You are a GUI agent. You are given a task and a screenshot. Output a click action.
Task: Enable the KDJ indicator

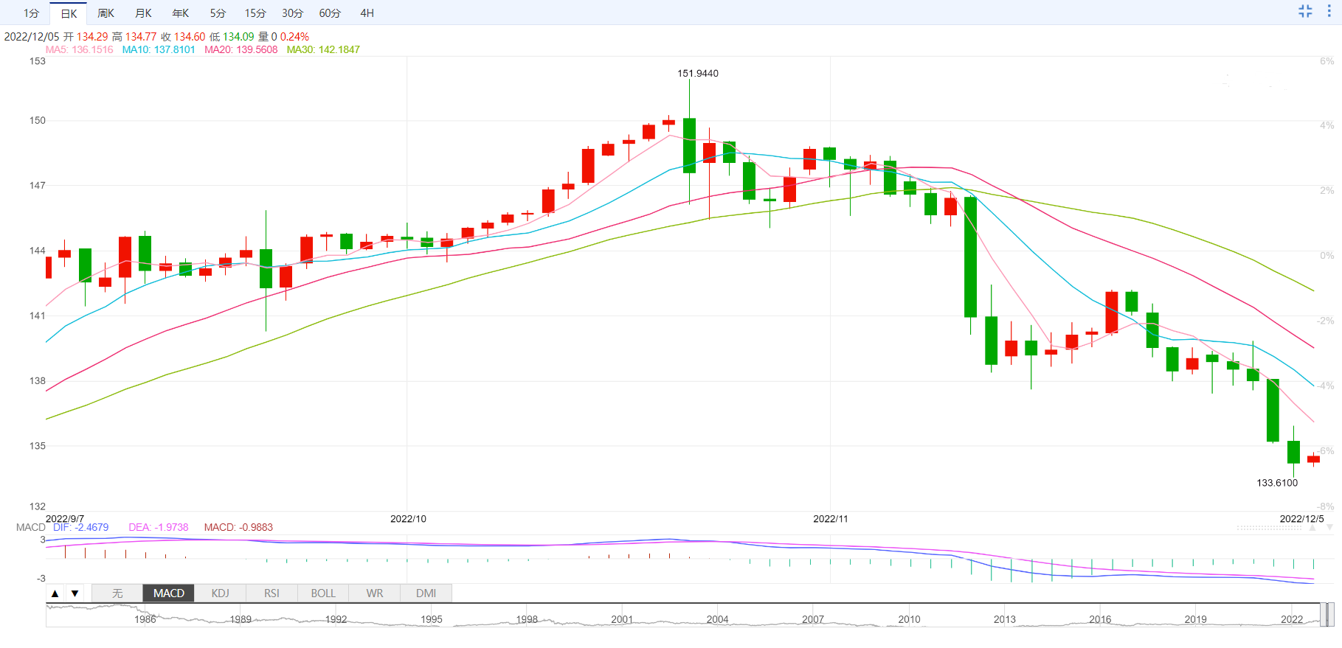point(220,593)
